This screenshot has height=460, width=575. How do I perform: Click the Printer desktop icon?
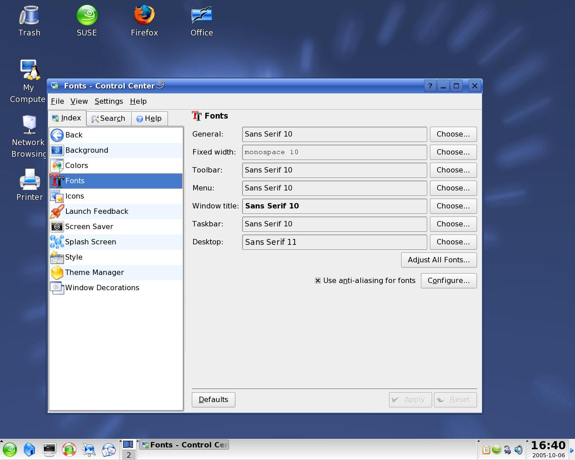coord(29,185)
